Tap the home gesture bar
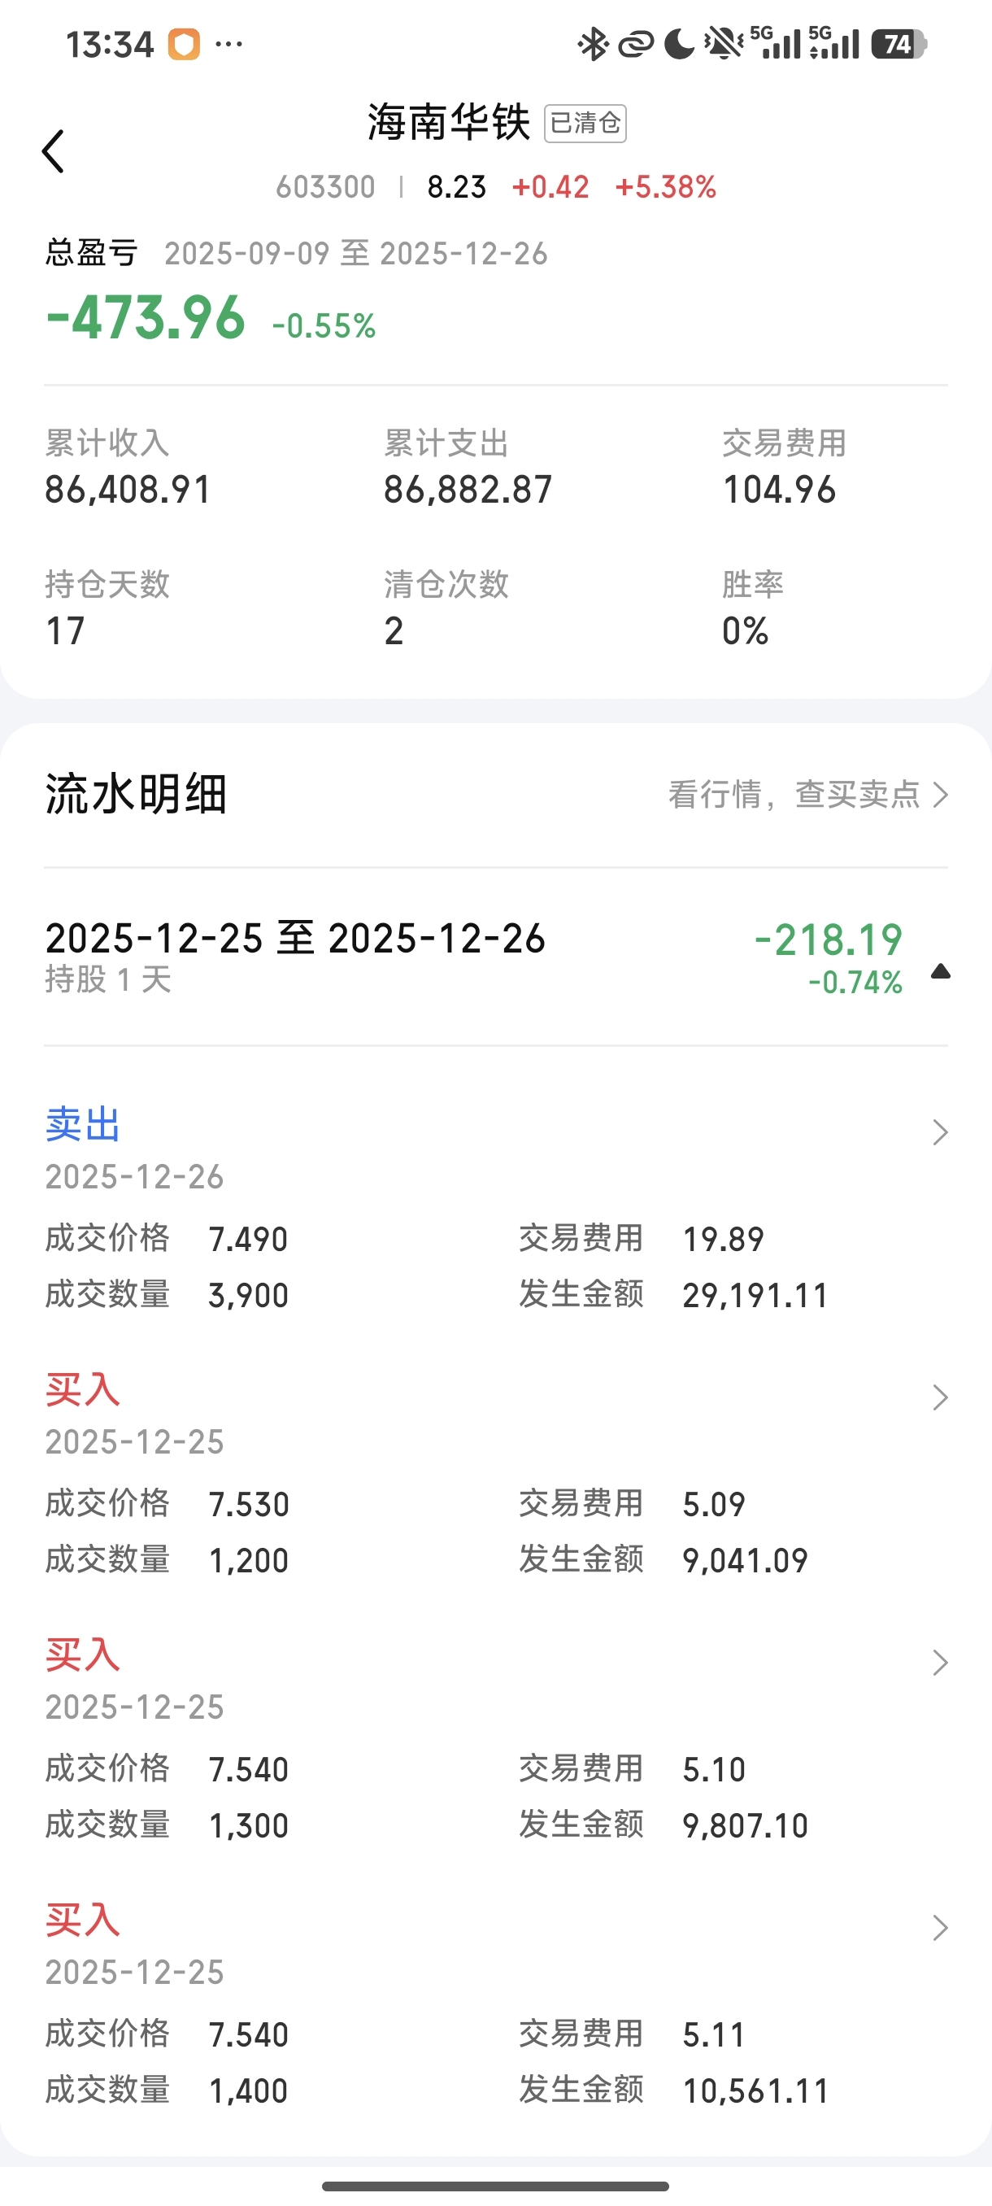Viewport: 992px width, 2206px height. pos(495,2186)
